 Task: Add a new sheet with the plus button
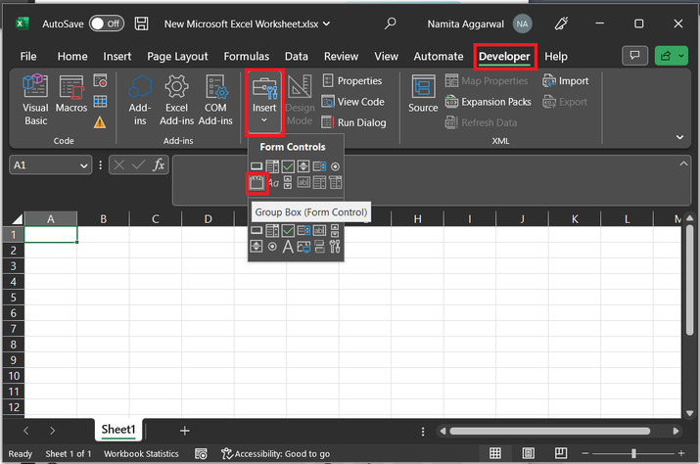click(184, 431)
